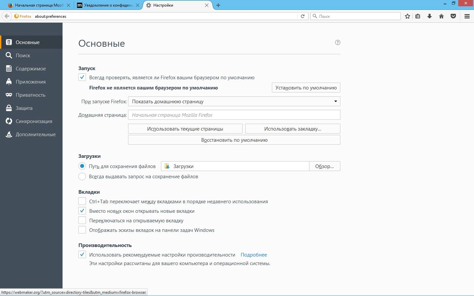Image resolution: width=474 pixels, height=296 pixels.
Task: Click the search magnifier icon in search box
Action: tap(315, 16)
